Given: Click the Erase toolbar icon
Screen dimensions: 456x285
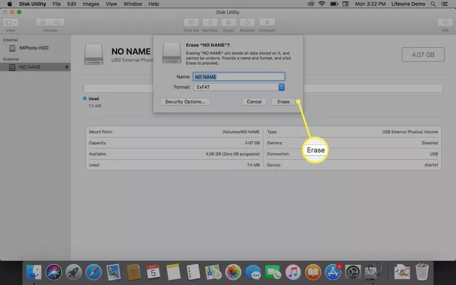Looking at the screenshot, I should (228, 22).
